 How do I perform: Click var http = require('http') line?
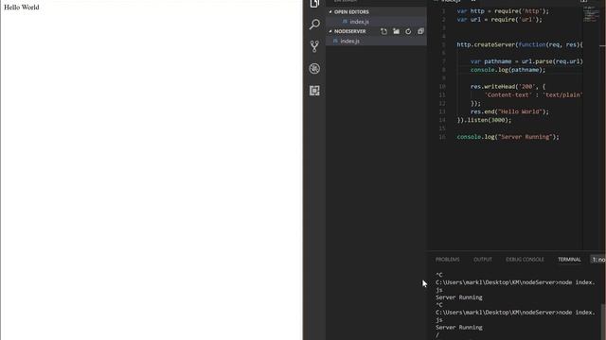[x=503, y=11]
